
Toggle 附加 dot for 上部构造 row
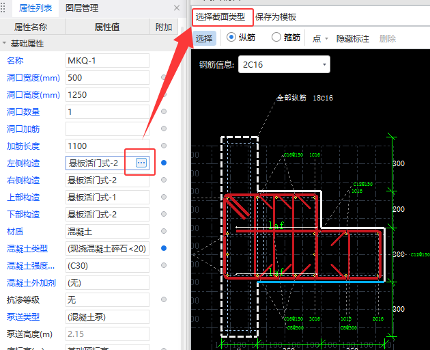164,197
